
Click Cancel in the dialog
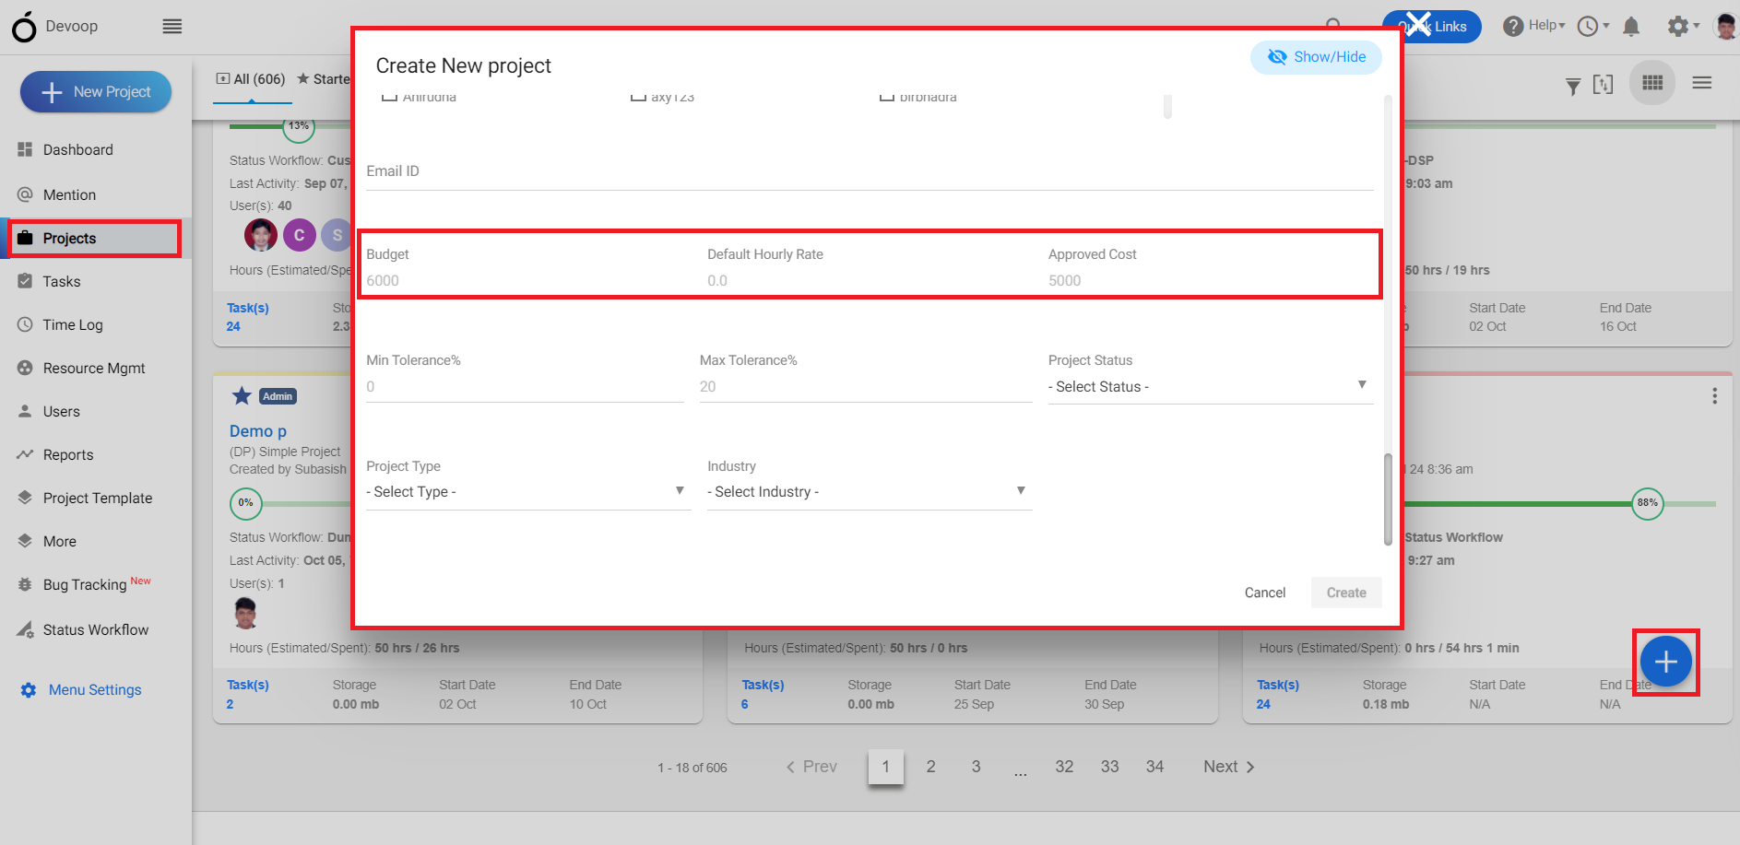1264,593
